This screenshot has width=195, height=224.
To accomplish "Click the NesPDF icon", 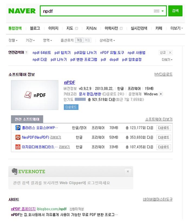I will (18, 137).
